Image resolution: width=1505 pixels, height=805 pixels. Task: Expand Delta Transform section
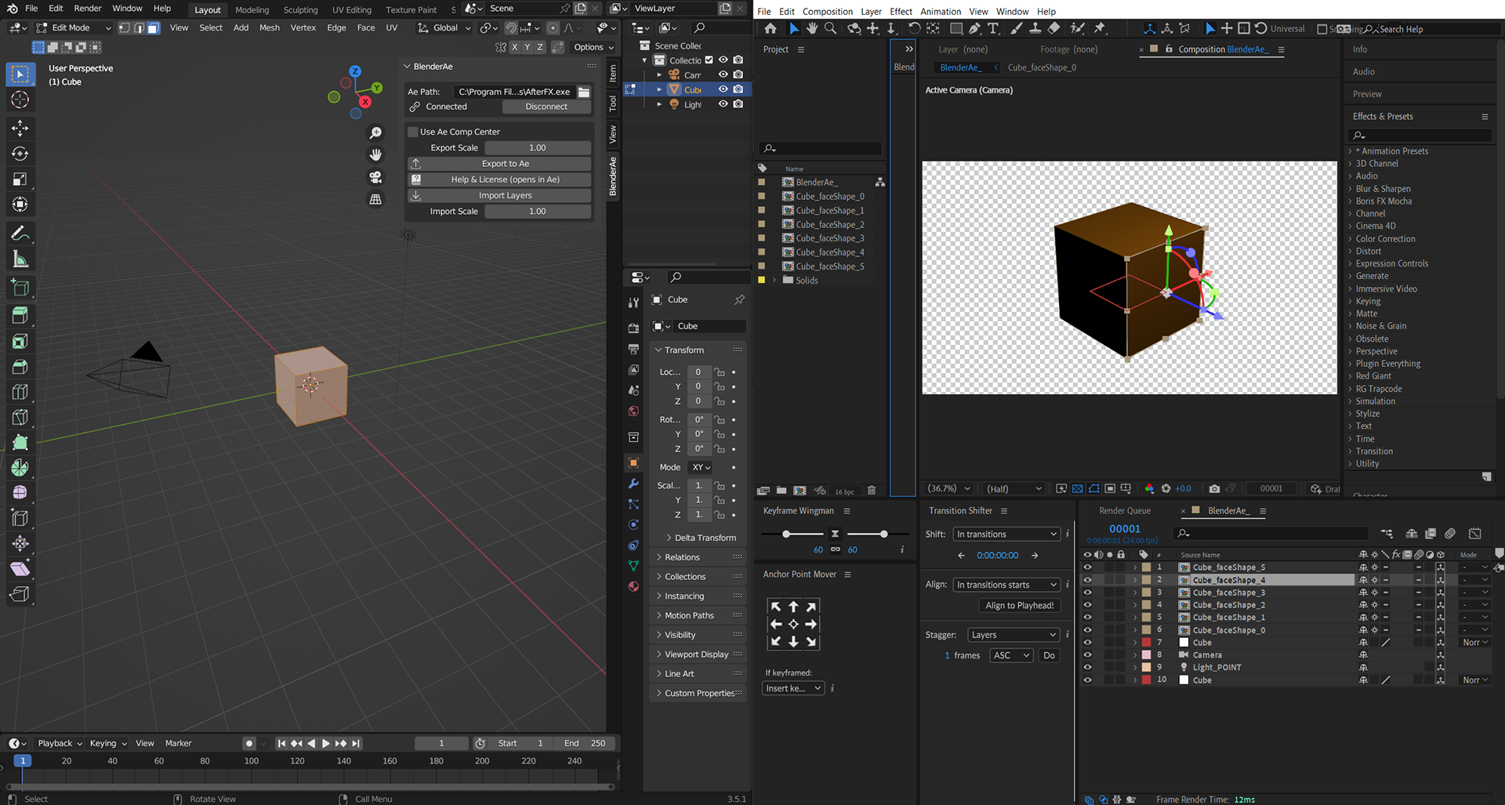701,538
